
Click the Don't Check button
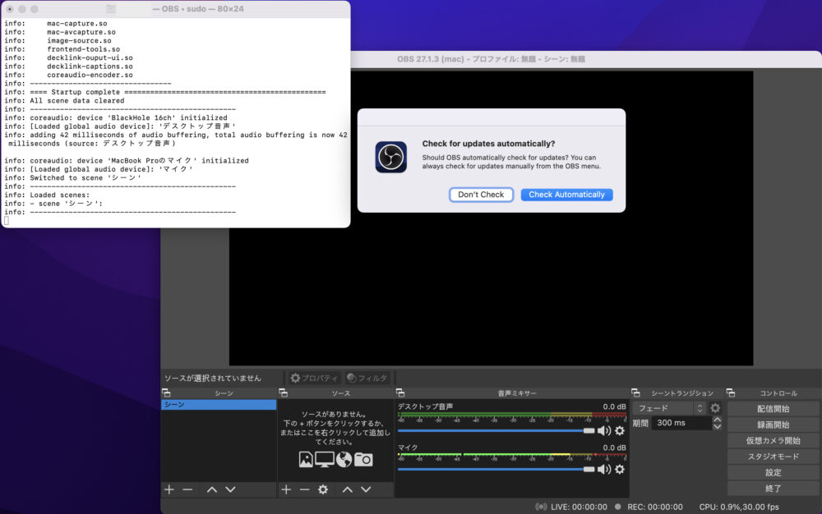point(481,195)
